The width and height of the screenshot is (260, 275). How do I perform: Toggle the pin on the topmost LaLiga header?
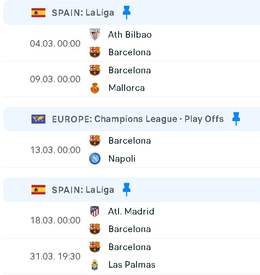click(127, 13)
